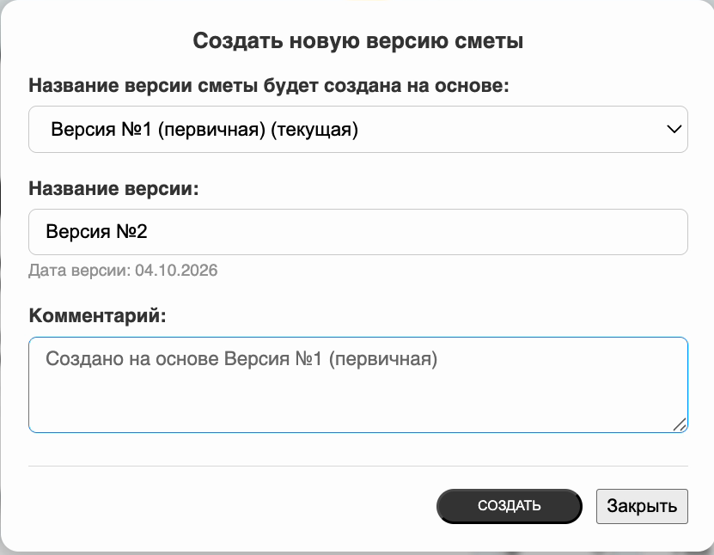Focus the version name field 'Версия №2'
714x555 pixels.
[358, 232]
